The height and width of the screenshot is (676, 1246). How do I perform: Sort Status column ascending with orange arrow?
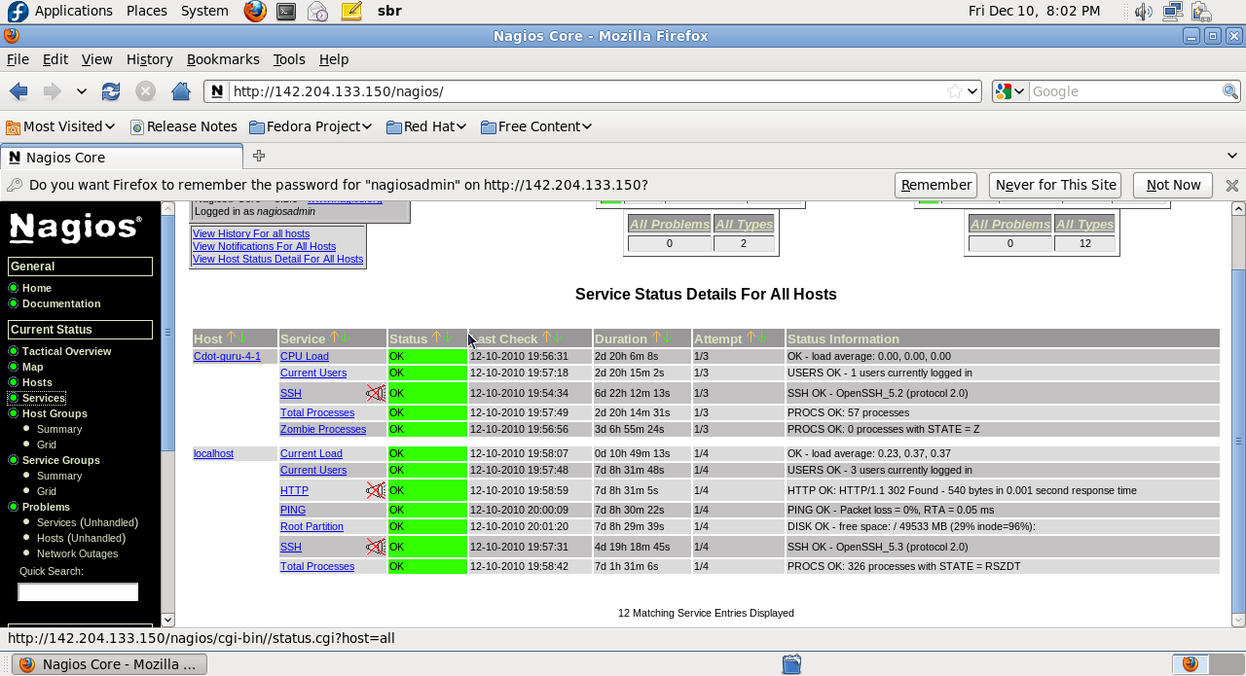pyautogui.click(x=437, y=337)
